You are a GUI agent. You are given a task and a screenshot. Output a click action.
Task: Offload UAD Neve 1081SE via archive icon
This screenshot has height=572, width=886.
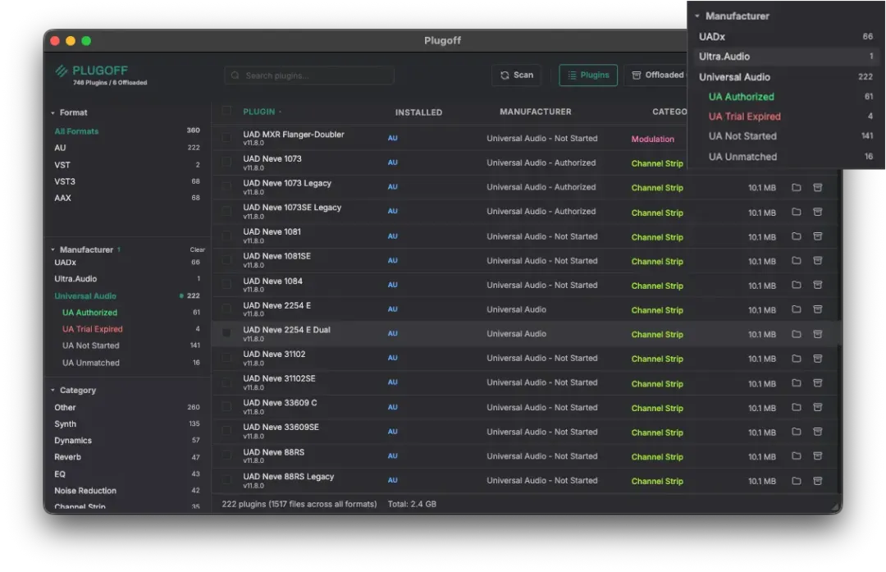tap(818, 261)
